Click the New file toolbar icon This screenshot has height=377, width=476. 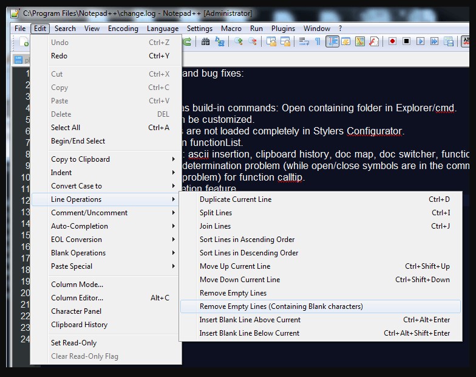click(24, 41)
